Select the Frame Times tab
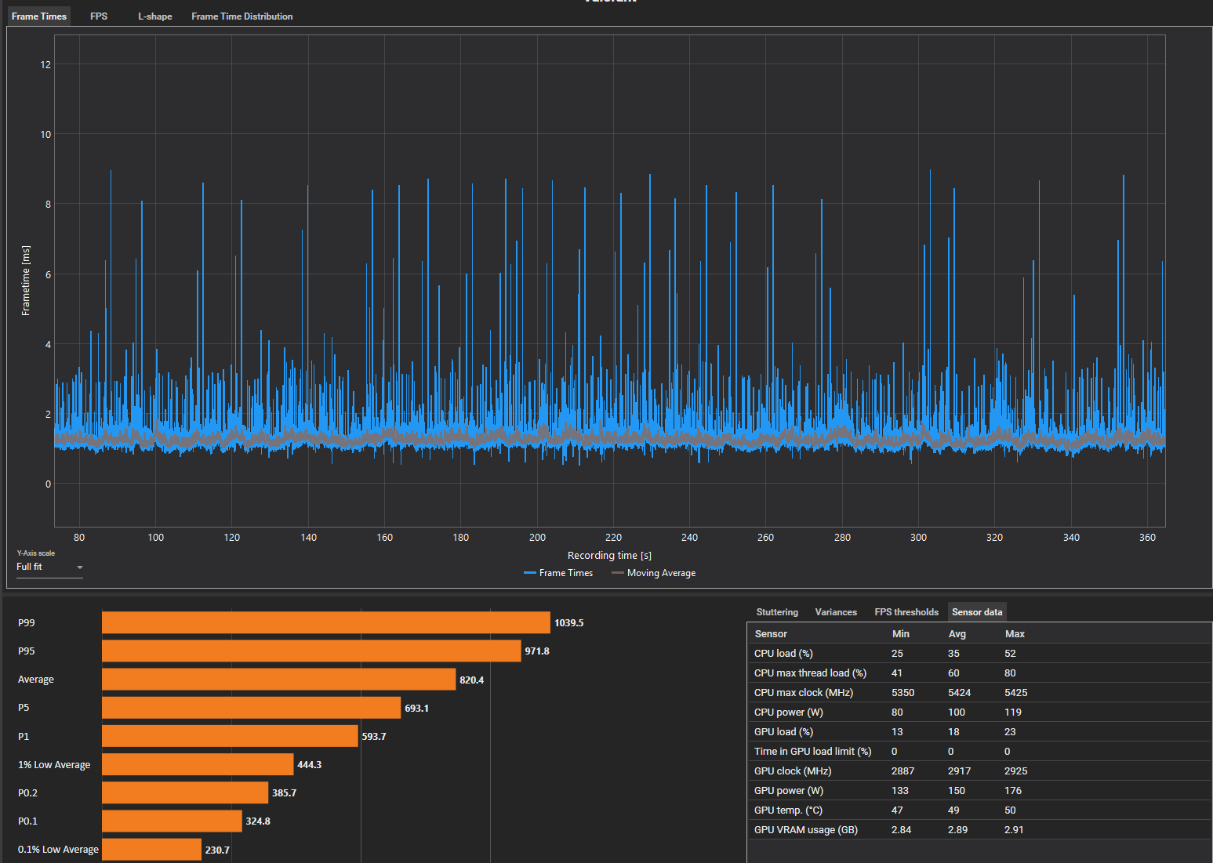The image size is (1213, 863). [39, 16]
